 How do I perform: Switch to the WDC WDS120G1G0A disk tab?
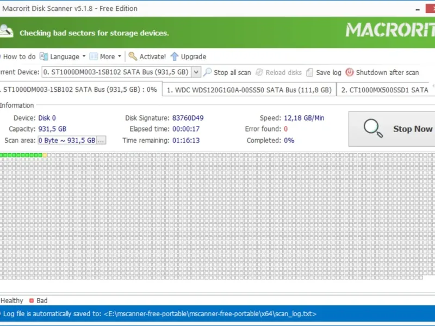coord(249,90)
